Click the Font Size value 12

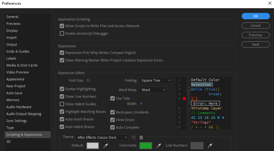pyautogui.click(x=89, y=80)
